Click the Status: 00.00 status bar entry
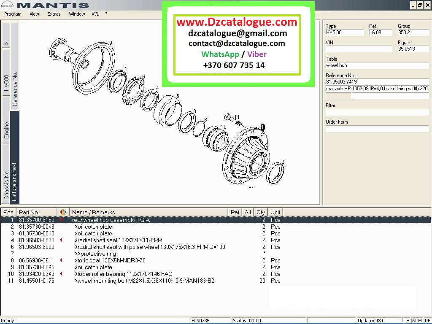Screen dimensions: 432x324 269,321
